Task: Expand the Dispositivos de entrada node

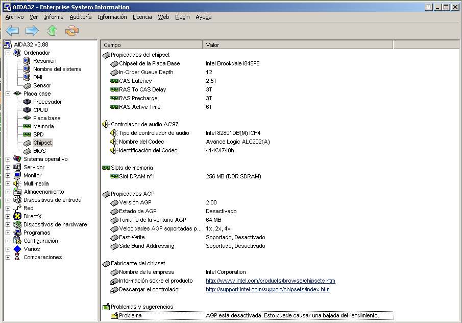Action: click(x=8, y=200)
